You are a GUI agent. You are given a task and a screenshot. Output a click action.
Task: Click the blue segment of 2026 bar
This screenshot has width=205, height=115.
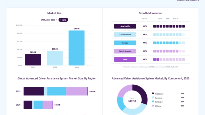tap(38, 105)
